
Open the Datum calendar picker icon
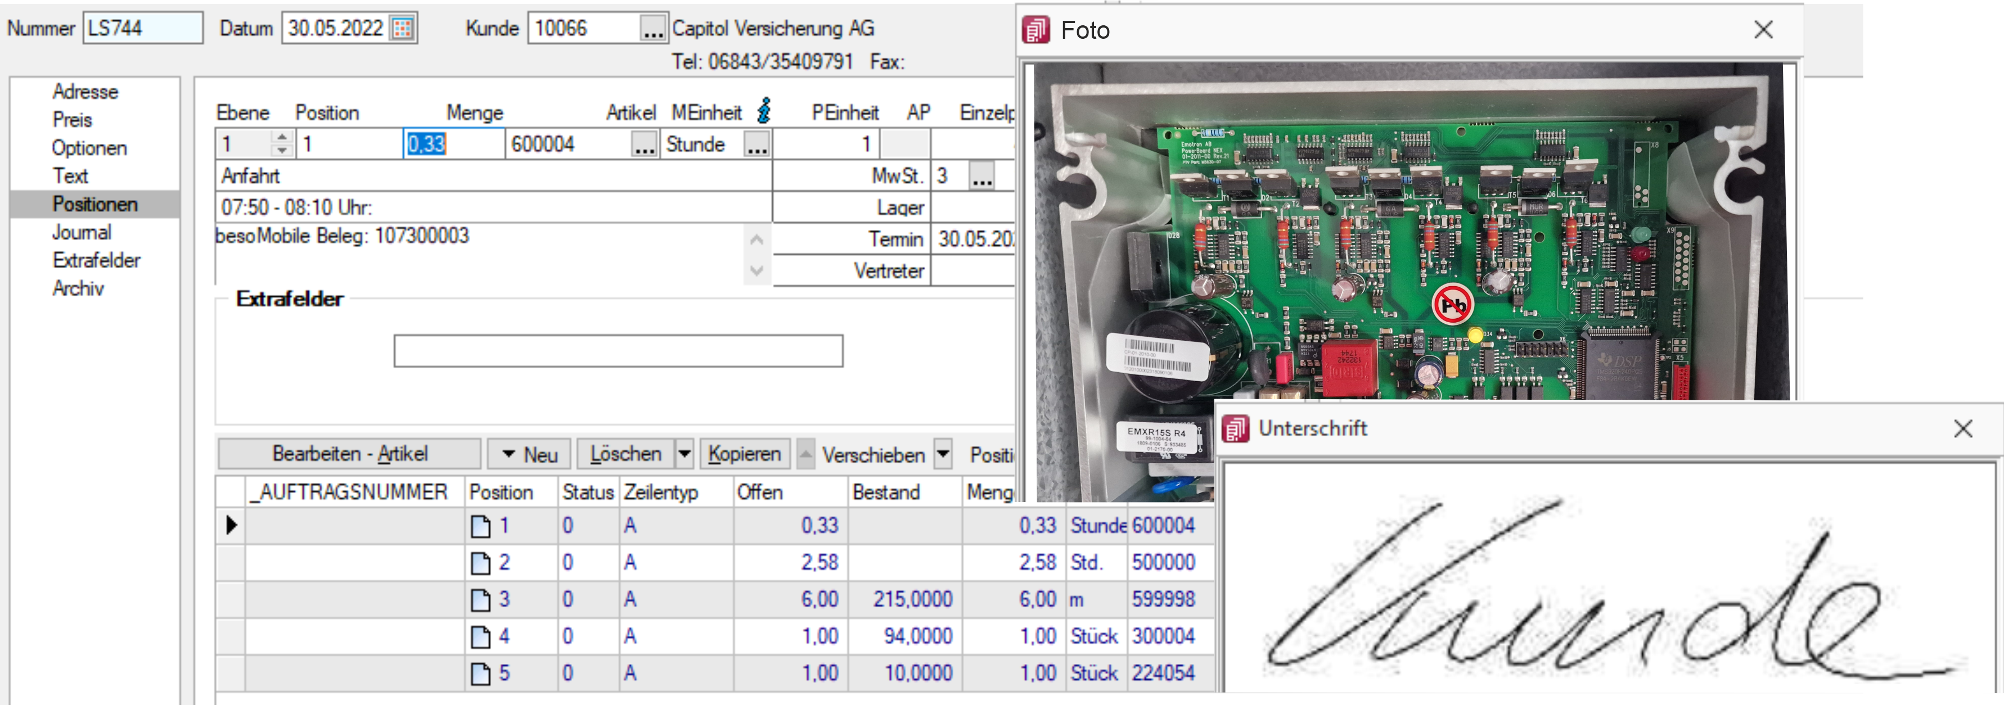coord(402,29)
